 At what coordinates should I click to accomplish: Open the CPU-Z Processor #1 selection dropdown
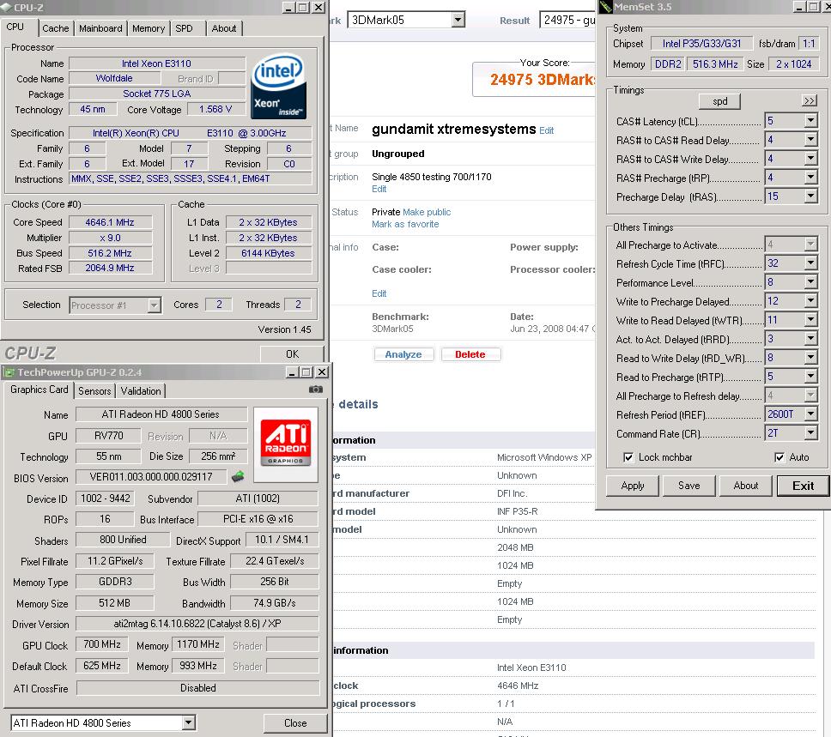pyautogui.click(x=155, y=305)
